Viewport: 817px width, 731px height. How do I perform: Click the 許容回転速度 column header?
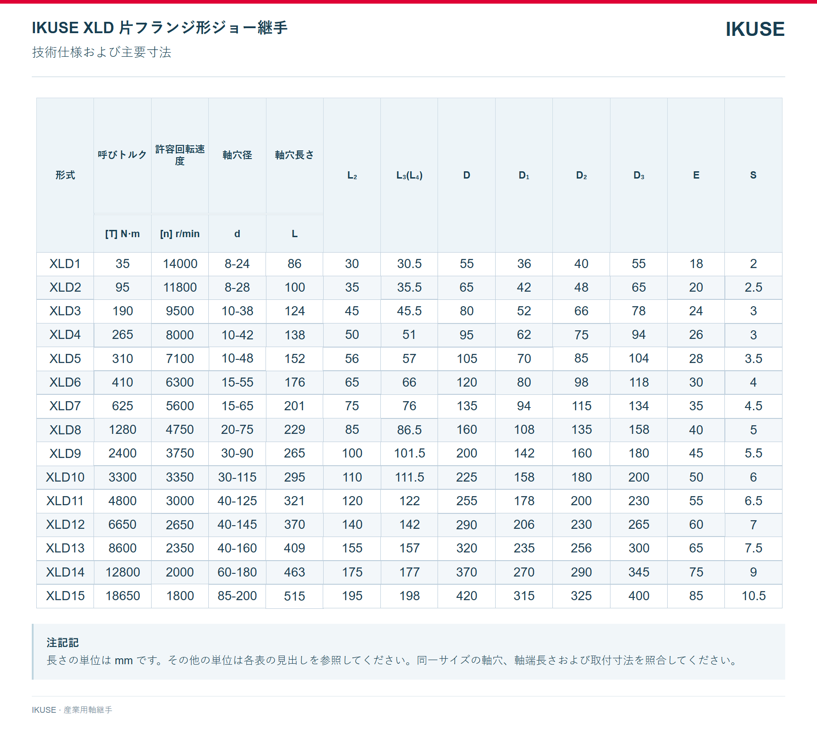point(180,155)
